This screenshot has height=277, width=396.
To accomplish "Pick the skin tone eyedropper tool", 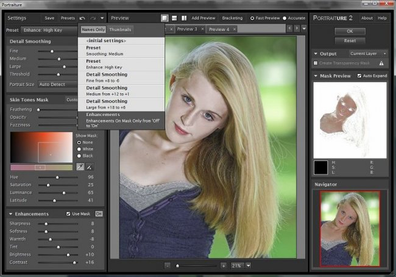I will (x=80, y=167).
